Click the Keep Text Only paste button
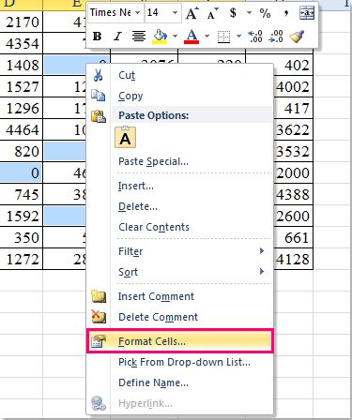Viewport: 352px width, 420px height. point(126,137)
